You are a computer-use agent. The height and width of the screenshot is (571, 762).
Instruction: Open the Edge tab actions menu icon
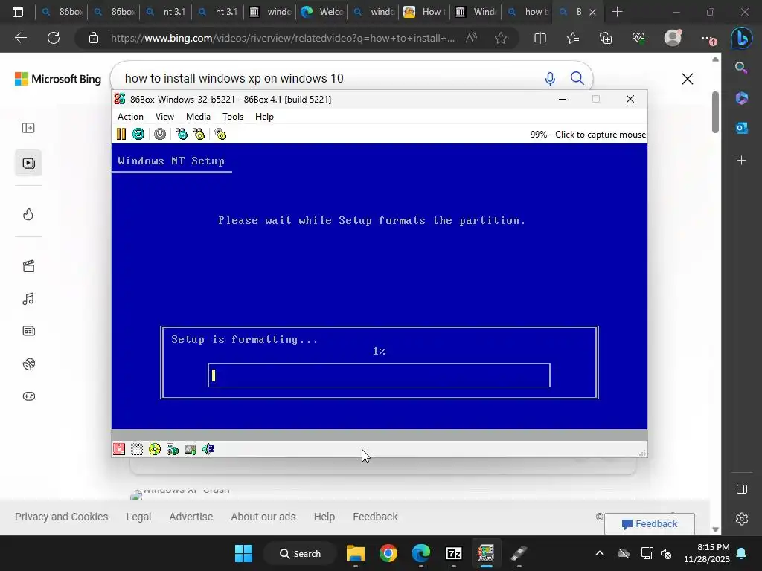(x=18, y=12)
